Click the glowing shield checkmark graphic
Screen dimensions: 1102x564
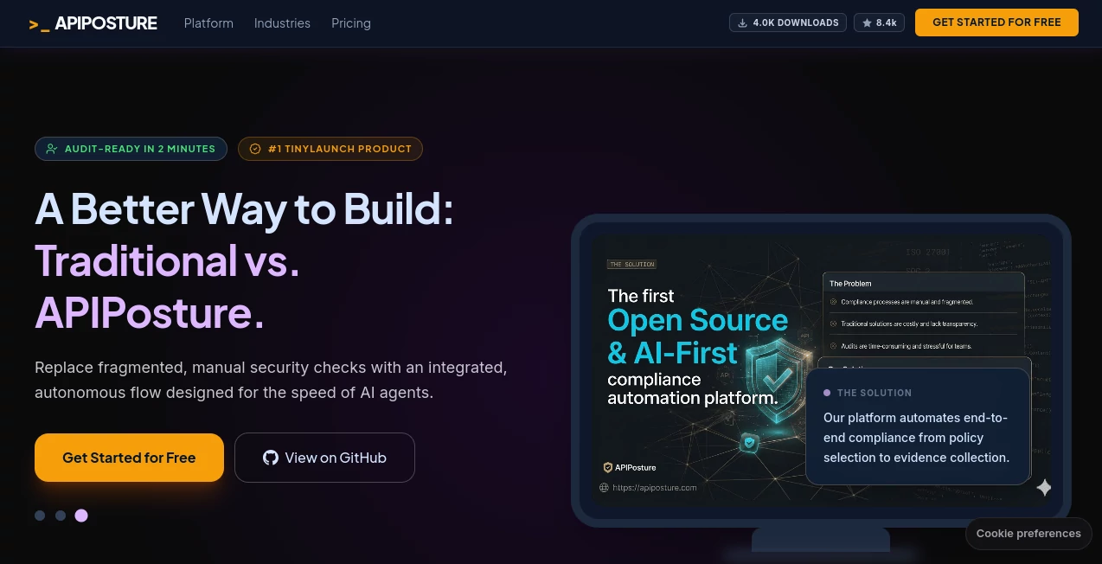coord(778,381)
